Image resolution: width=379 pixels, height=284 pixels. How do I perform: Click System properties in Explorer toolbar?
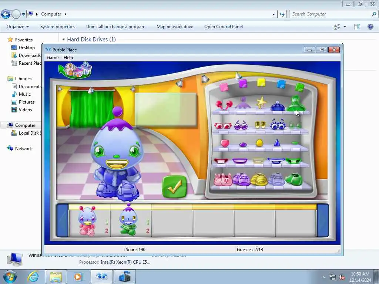[57, 27]
